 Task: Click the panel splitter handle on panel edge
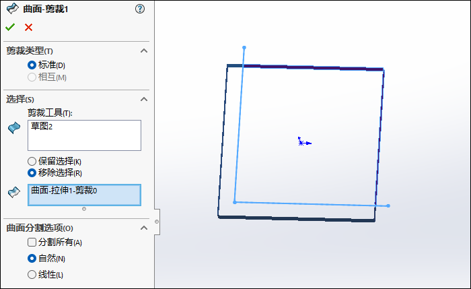pyautogui.click(x=157, y=222)
